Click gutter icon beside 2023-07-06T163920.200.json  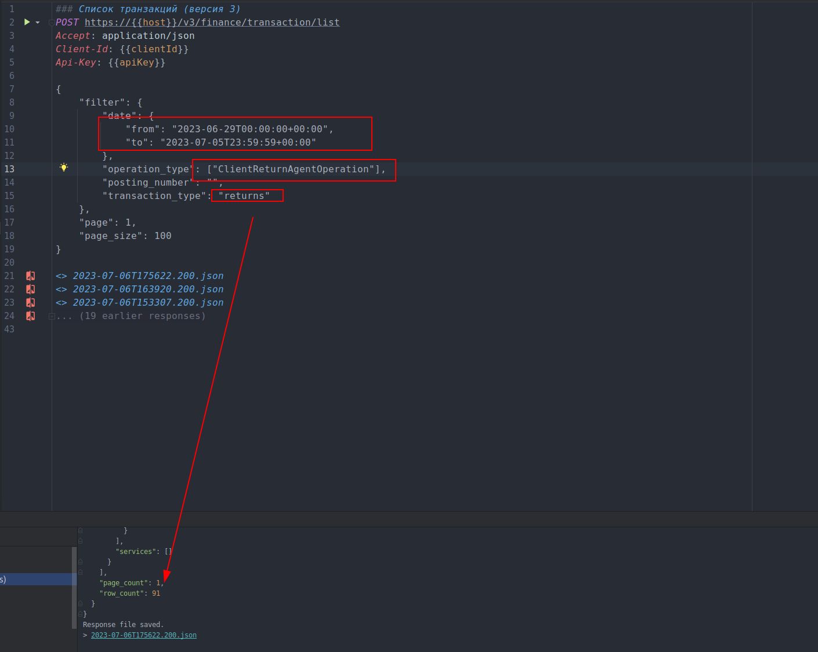tap(30, 289)
